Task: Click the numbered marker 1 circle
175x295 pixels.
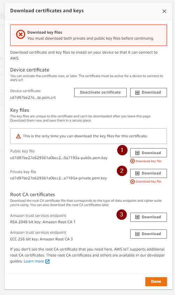Action: pyautogui.click(x=122, y=150)
